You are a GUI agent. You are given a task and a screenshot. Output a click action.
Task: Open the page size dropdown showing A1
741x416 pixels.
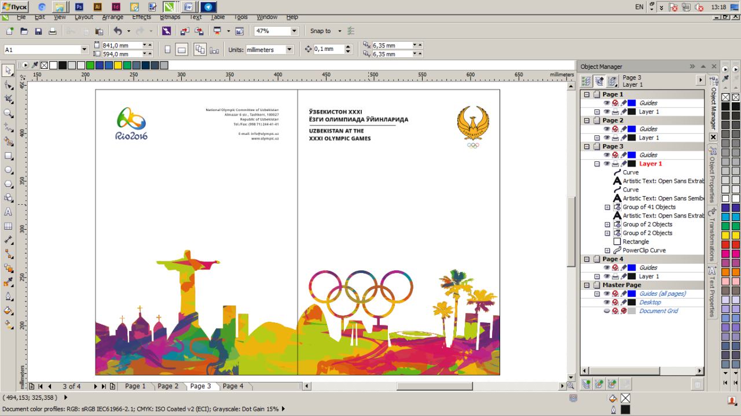85,50
